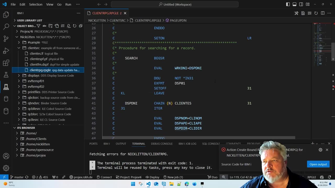The width and height of the screenshot is (335, 188).
Task: Click the Deploy status bar button
Action: (x=152, y=177)
